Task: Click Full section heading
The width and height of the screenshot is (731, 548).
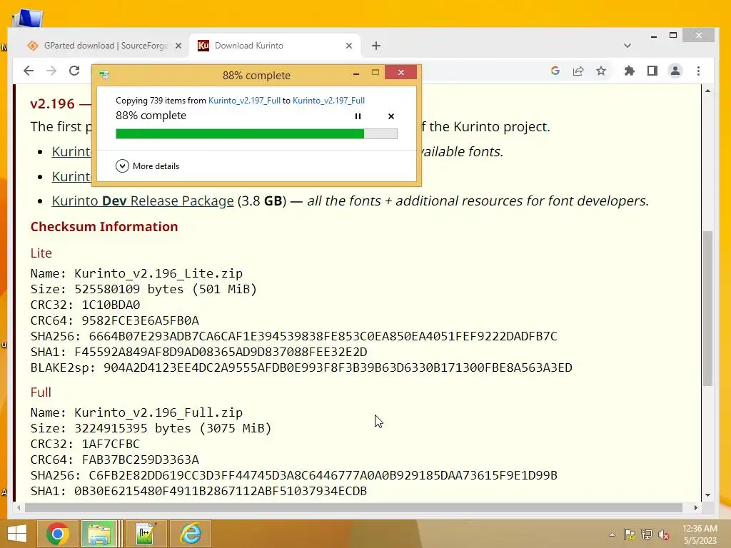Action: 41,392
